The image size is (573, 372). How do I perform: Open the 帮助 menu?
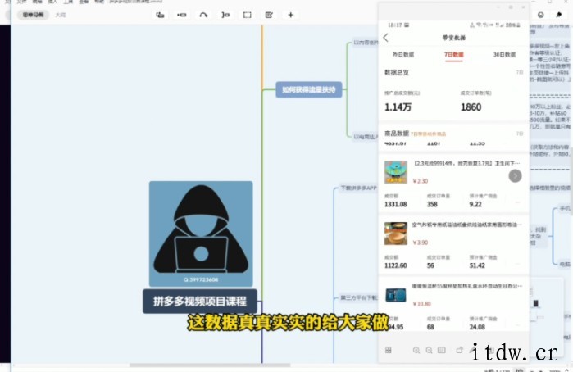[x=99, y=2]
